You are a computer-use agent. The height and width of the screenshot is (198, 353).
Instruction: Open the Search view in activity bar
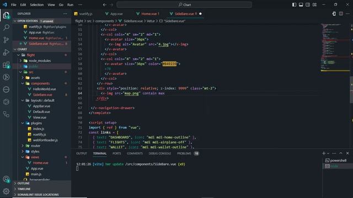6,28
